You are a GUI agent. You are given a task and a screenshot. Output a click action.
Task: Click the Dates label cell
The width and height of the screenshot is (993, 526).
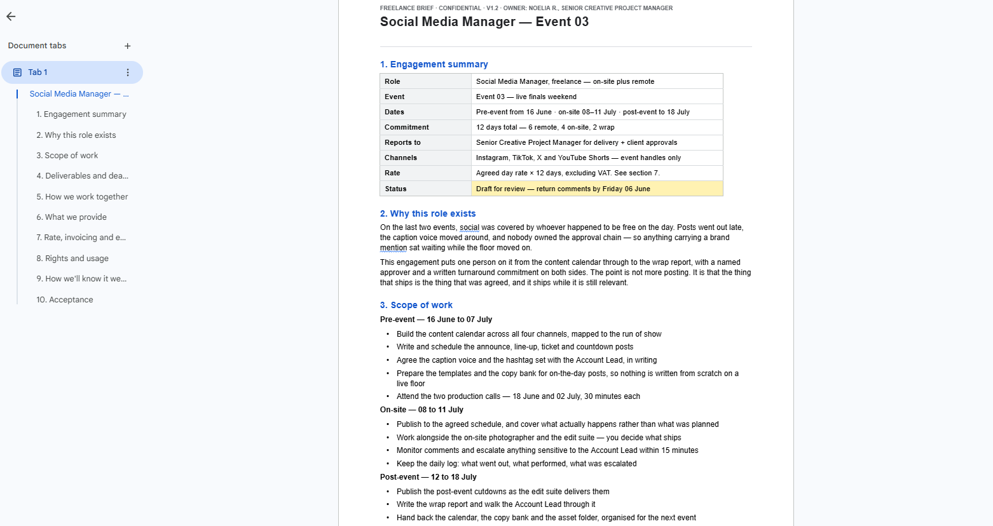[425, 112]
